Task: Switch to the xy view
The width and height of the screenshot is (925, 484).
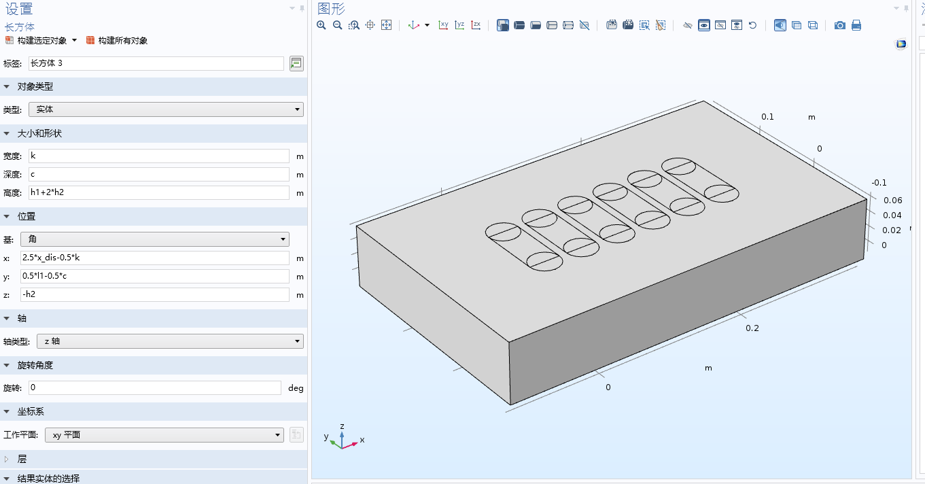Action: pyautogui.click(x=444, y=25)
